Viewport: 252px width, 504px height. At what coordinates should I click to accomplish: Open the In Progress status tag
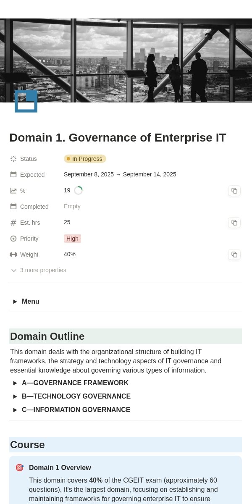[x=85, y=159]
